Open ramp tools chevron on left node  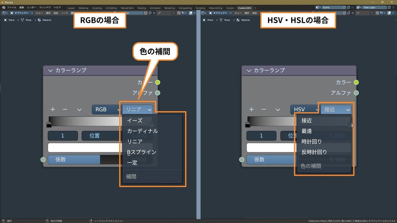(79, 110)
